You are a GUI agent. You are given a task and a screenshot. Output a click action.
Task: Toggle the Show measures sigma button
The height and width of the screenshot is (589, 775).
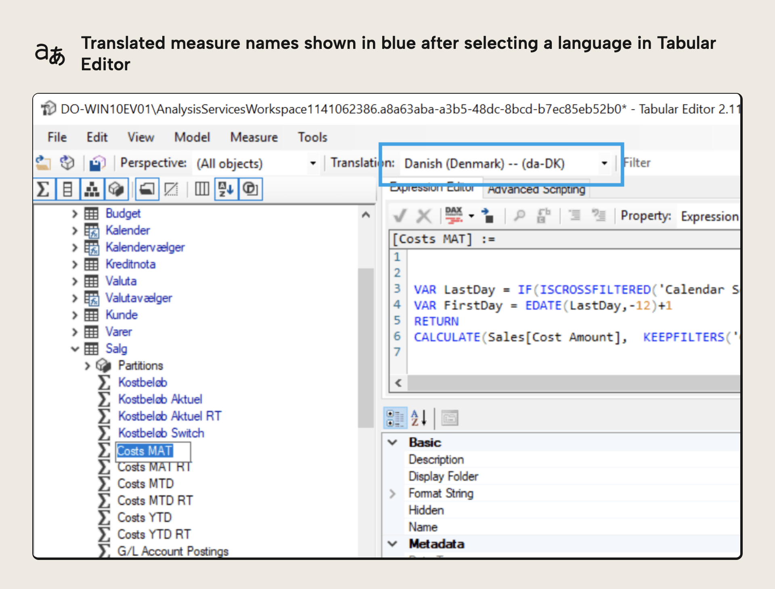[44, 189]
